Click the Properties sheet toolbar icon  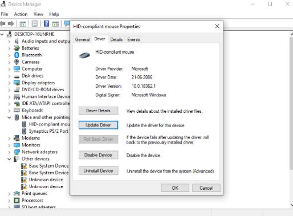(x=35, y=23)
